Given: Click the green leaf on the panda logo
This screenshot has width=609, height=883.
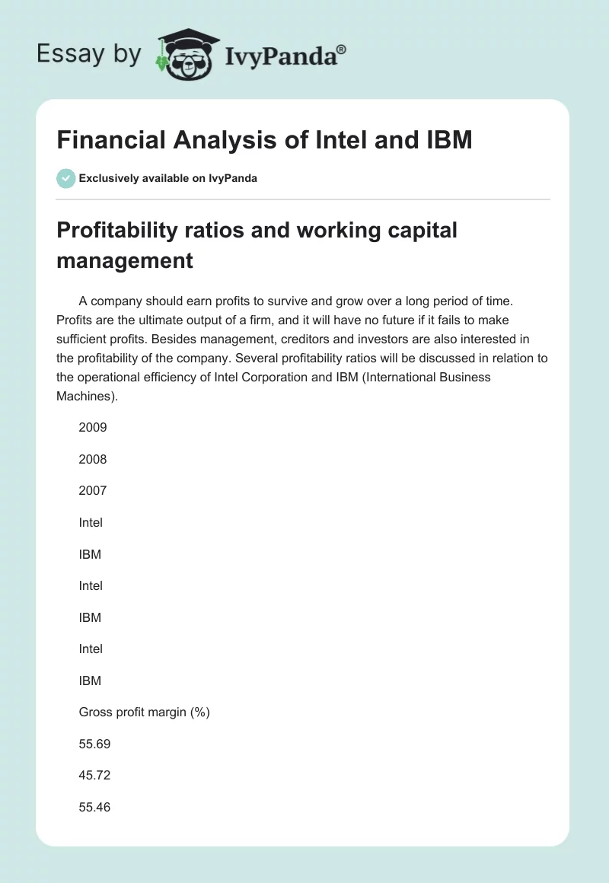Looking at the screenshot, I should point(162,63).
